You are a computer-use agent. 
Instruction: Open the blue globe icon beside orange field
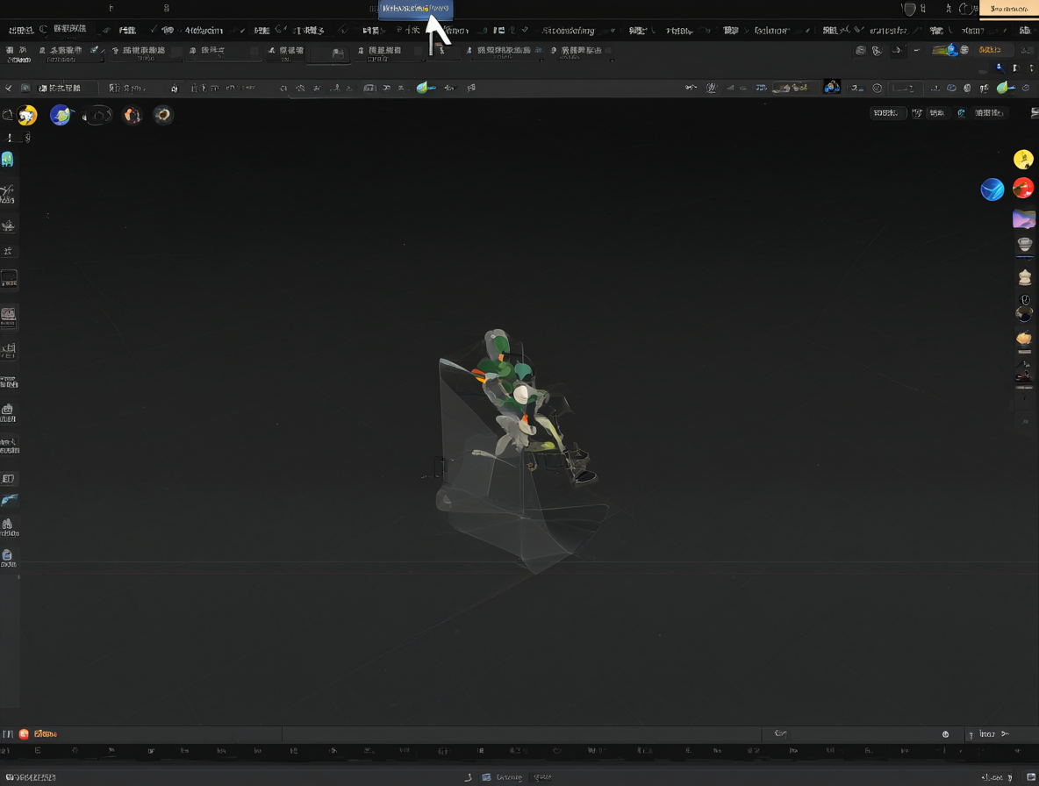952,50
